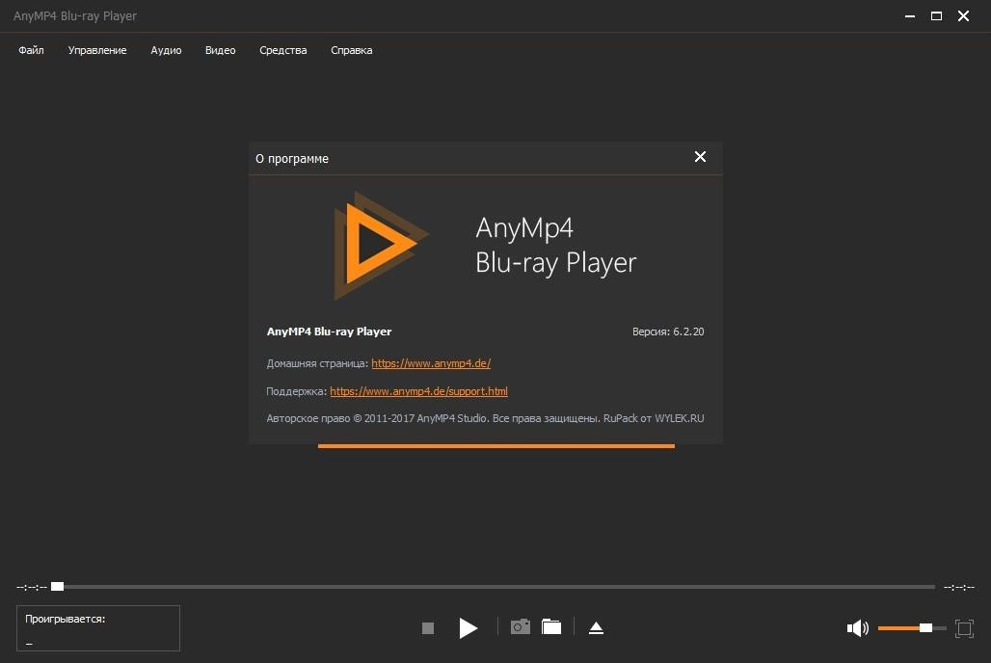Open the Справка menu
Viewport: 991px width, 663px height.
click(x=352, y=50)
